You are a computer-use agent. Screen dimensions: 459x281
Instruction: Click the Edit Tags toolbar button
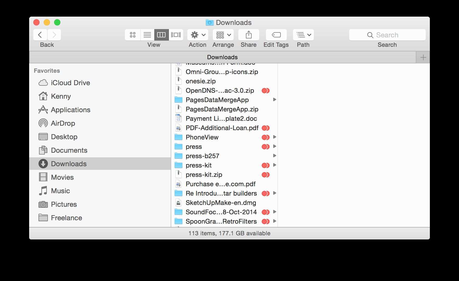[276, 35]
